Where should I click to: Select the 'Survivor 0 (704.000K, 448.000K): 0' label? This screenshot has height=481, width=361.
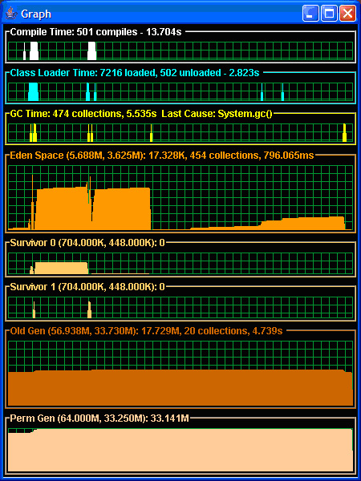point(87,243)
